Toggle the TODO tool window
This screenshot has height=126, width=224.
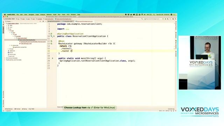pos(31,109)
